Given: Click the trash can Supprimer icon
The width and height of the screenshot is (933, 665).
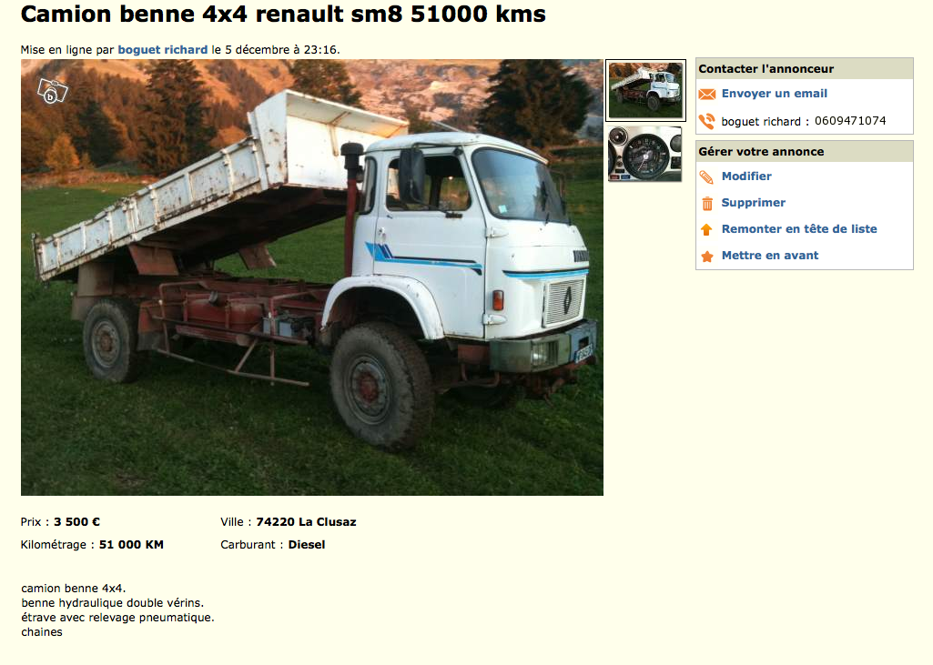Looking at the screenshot, I should tap(707, 204).
